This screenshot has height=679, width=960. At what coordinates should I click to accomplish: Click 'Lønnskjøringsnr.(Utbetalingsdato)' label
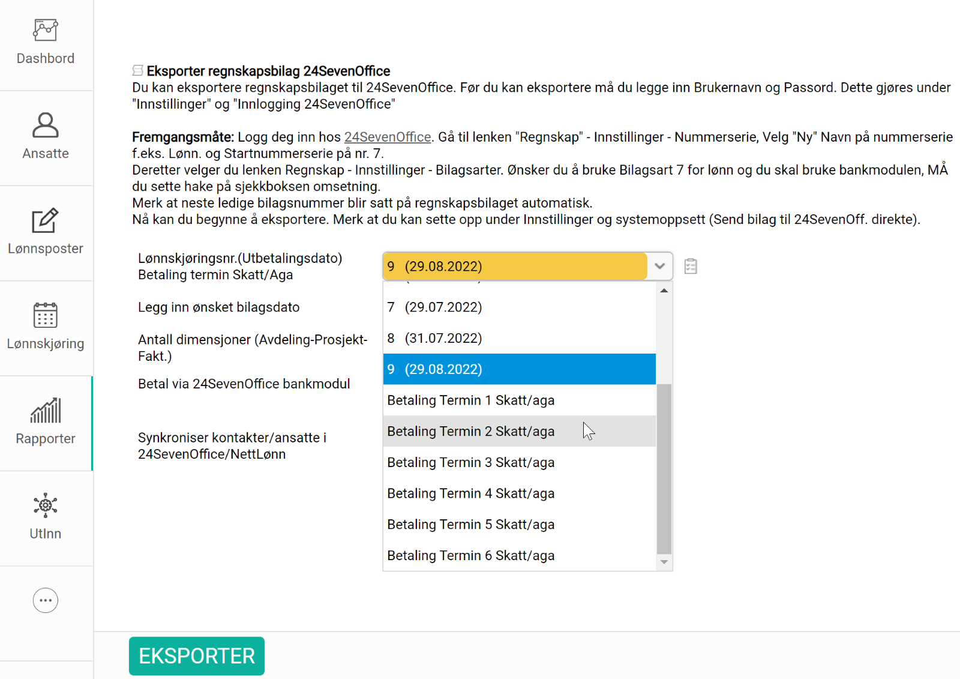240,258
